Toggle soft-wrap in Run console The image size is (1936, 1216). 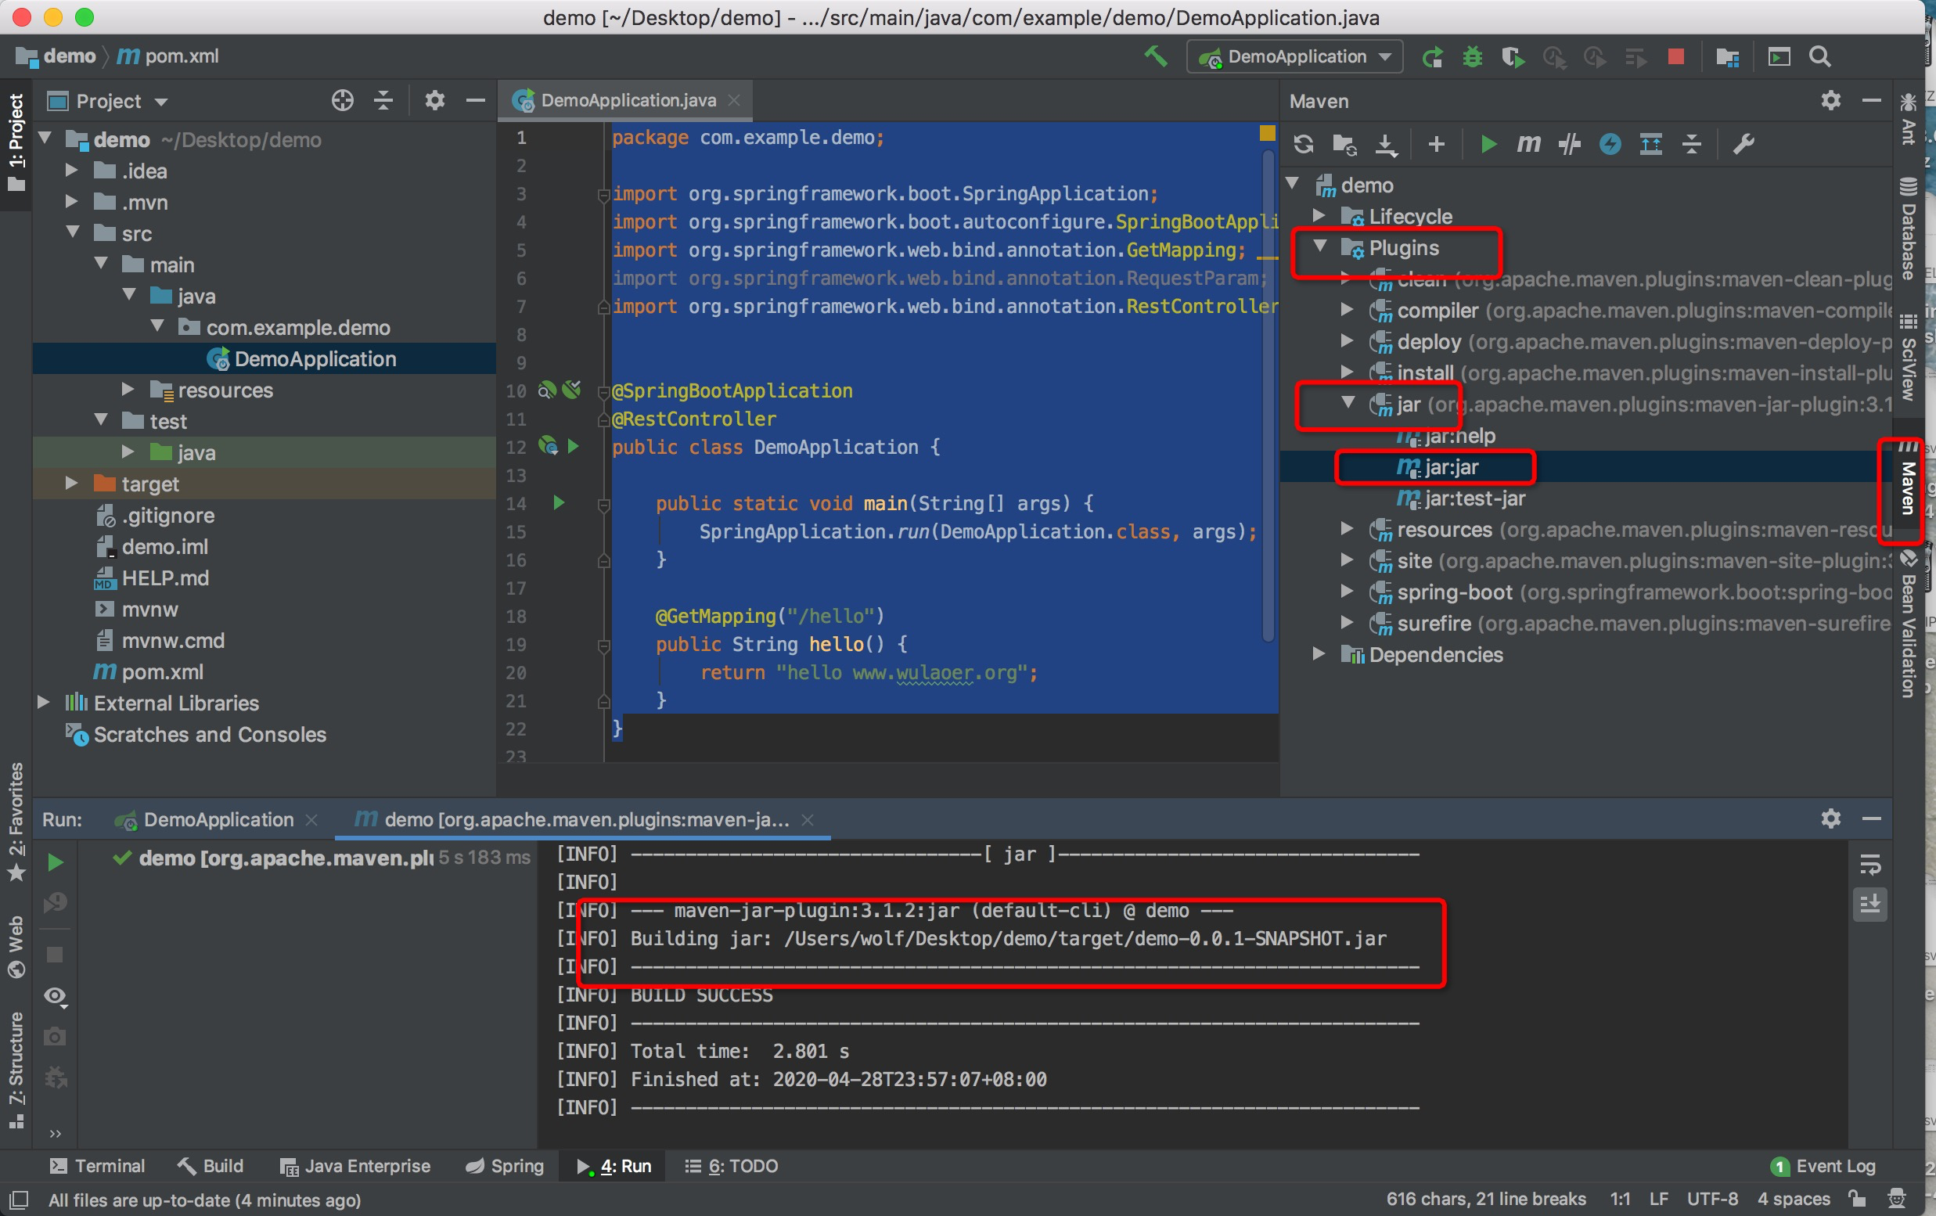tap(1870, 865)
